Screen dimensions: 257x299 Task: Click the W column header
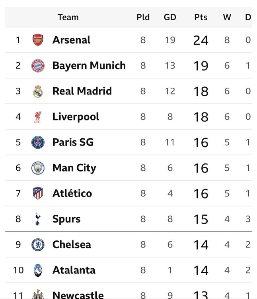[227, 17]
